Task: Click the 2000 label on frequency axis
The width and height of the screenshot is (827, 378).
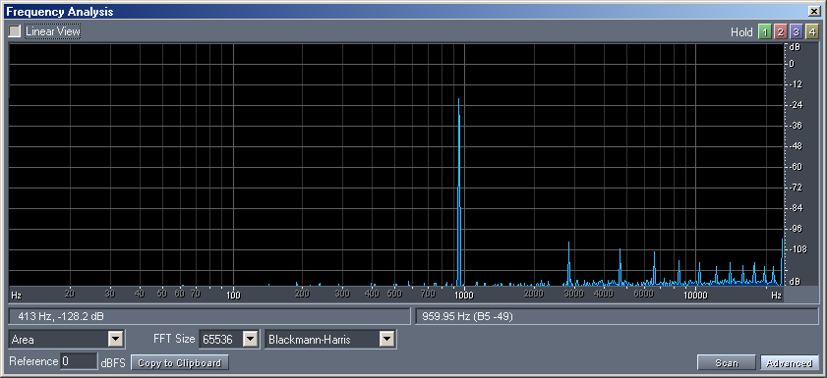Action: (x=534, y=294)
